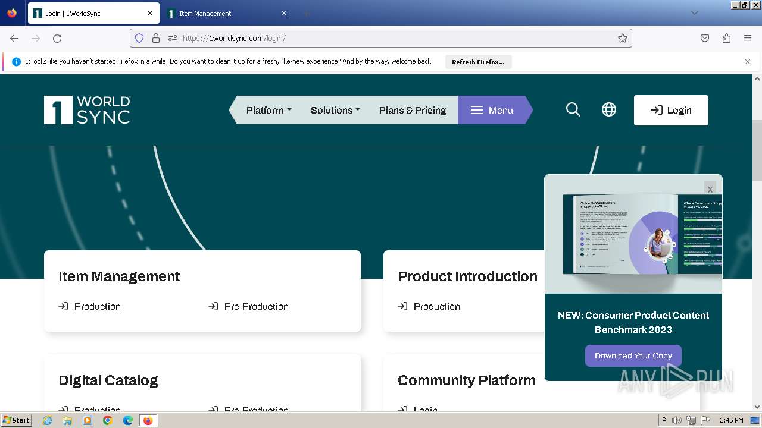Click the taskbar clock showing 2:45 PM
The width and height of the screenshot is (762, 428).
click(x=731, y=420)
